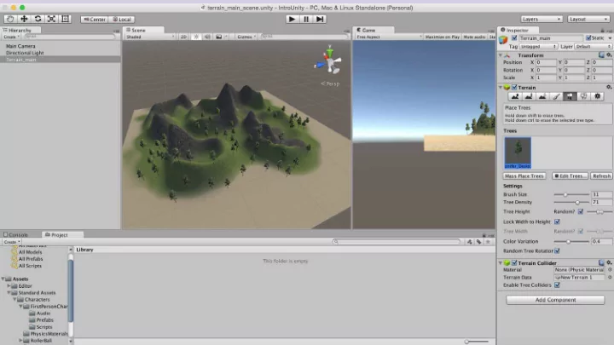614x345 pixels.
Task: Select the Hand tool
Action: (x=10, y=19)
